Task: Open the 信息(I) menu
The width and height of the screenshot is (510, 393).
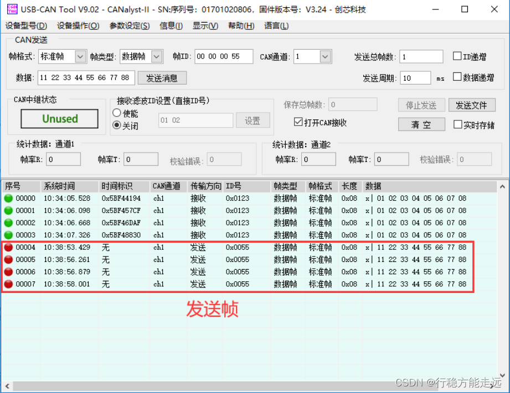Action: pos(171,25)
